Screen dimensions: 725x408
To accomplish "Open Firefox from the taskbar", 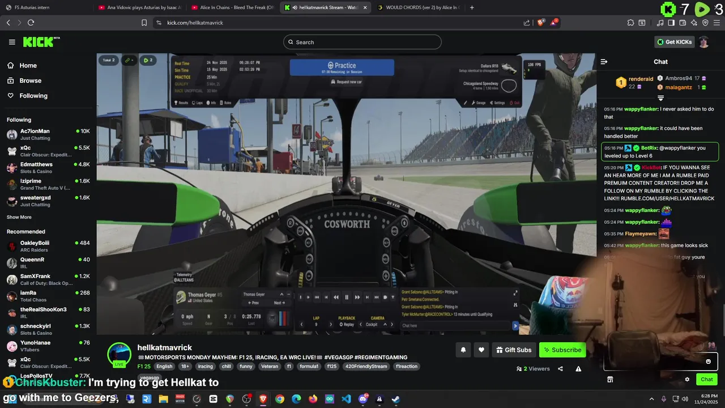I will click(313, 399).
